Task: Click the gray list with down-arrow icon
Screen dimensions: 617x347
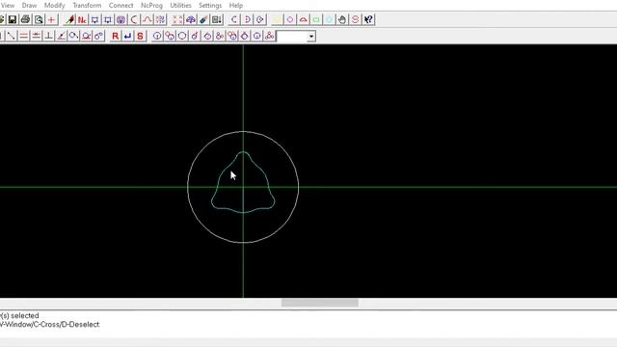Action: [216, 19]
